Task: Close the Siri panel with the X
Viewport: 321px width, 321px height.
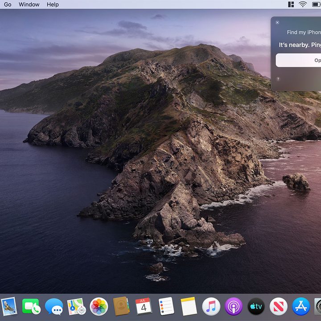Action: click(x=277, y=23)
